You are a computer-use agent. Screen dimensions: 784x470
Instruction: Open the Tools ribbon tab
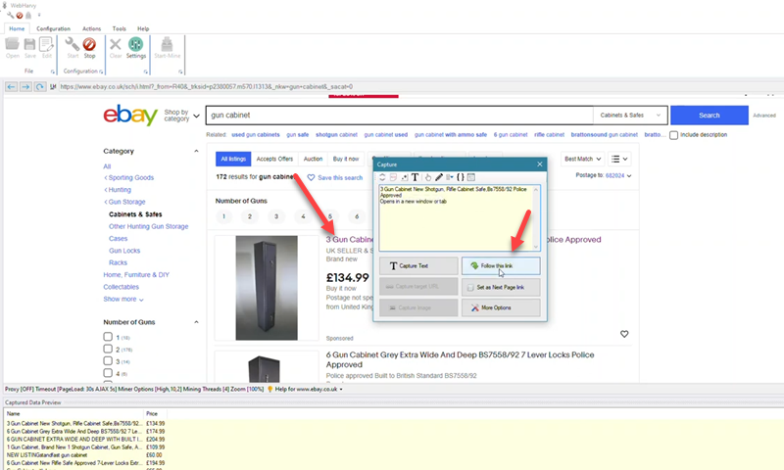point(119,28)
